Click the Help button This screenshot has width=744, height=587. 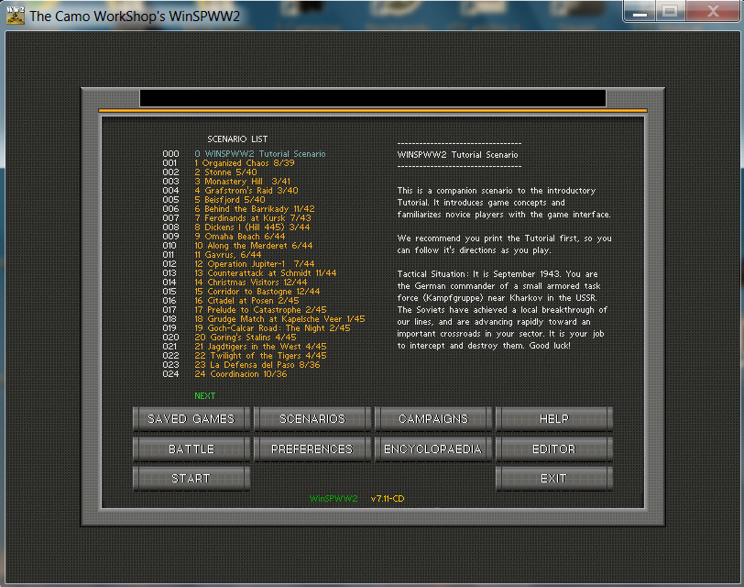[x=553, y=419]
